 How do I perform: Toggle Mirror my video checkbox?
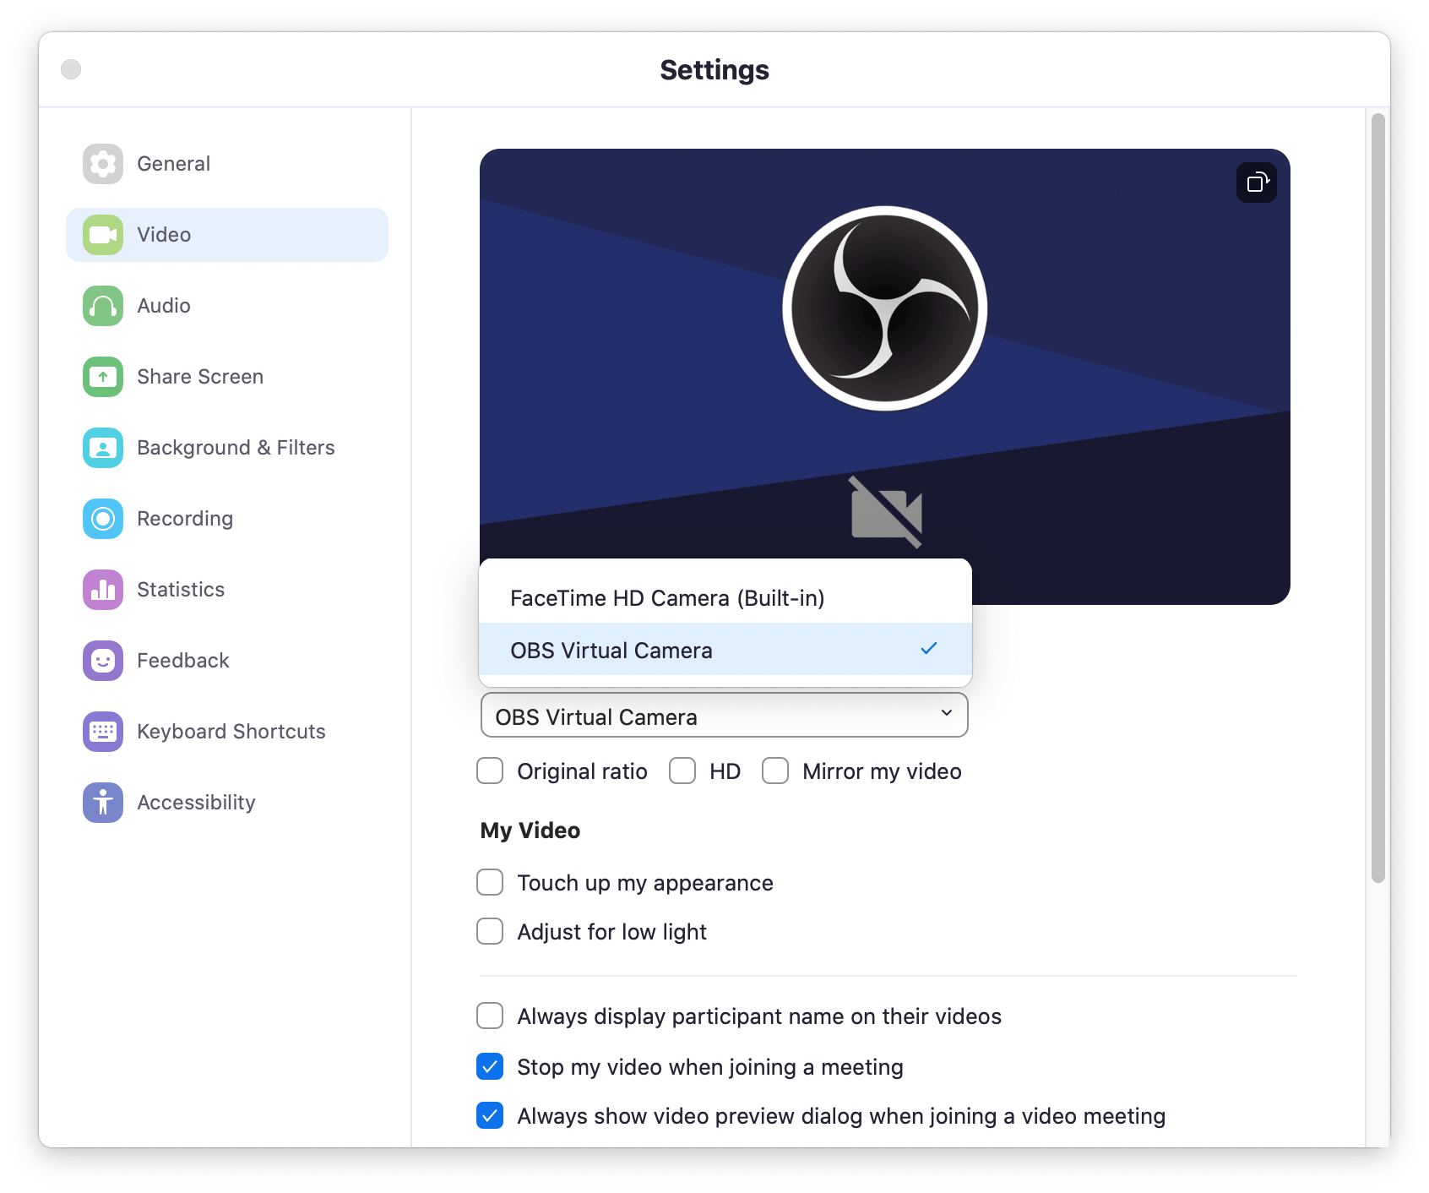(x=775, y=771)
